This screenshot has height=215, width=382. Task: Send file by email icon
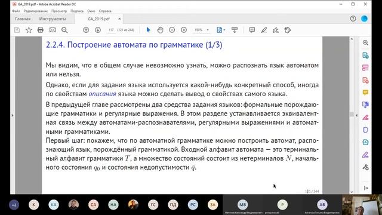tap(53, 30)
